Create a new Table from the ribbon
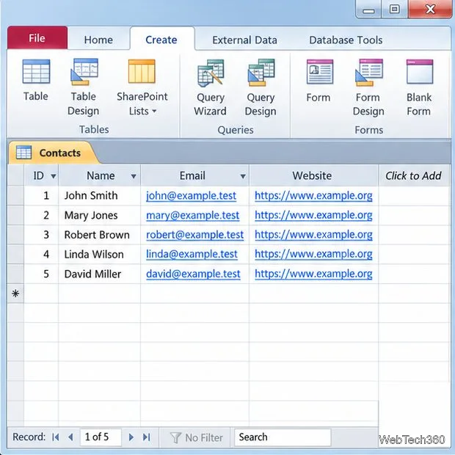This screenshot has width=455, height=455. 36,80
